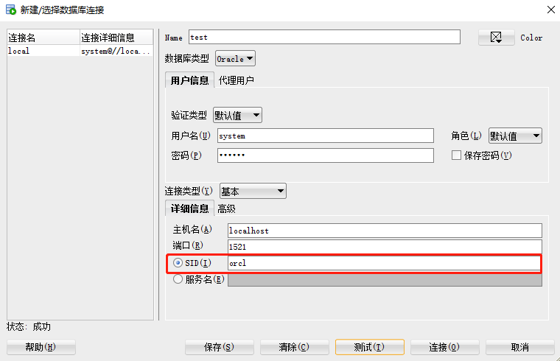Screen dimensions: 560x361
Task: Click the 连接 button
Action: coord(444,347)
